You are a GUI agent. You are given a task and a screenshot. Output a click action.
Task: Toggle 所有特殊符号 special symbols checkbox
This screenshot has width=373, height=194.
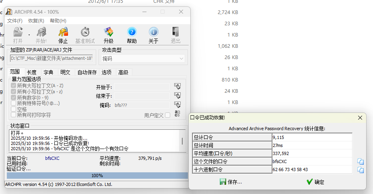(x=14, y=103)
